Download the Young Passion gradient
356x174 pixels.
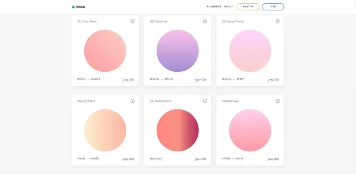pos(205,101)
